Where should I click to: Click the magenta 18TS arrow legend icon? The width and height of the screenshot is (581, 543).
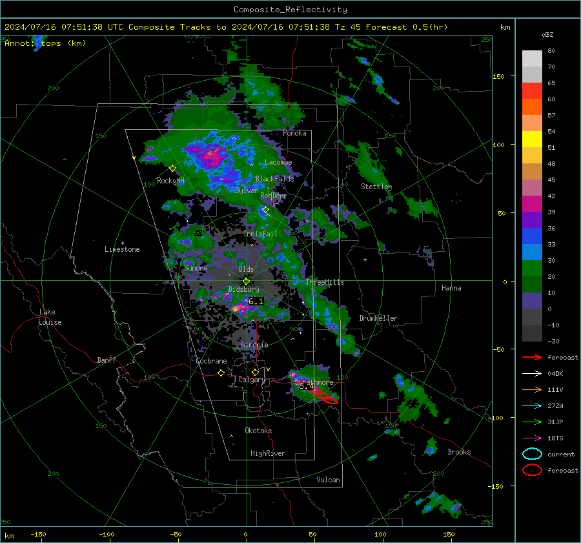(532, 438)
